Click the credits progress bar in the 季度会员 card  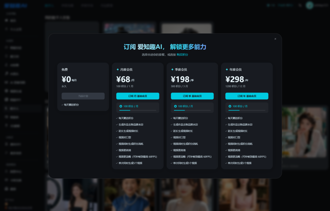pos(192,110)
